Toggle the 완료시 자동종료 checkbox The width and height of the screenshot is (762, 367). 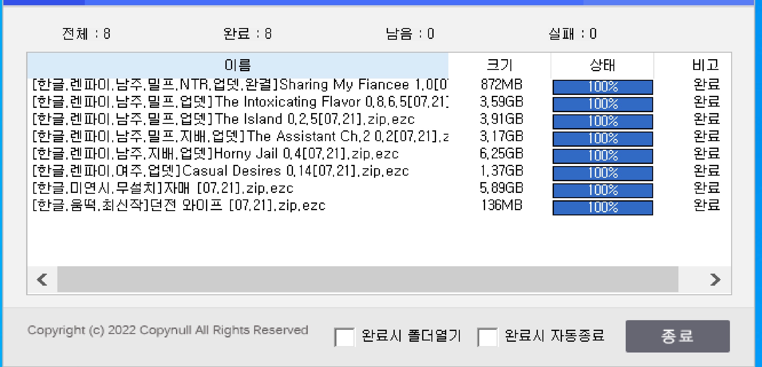click(487, 337)
